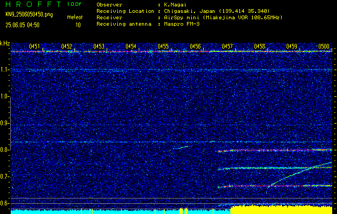This screenshot has width=337, height=214.
Task: Click the 0454 time marker
Action: [x=131, y=46]
